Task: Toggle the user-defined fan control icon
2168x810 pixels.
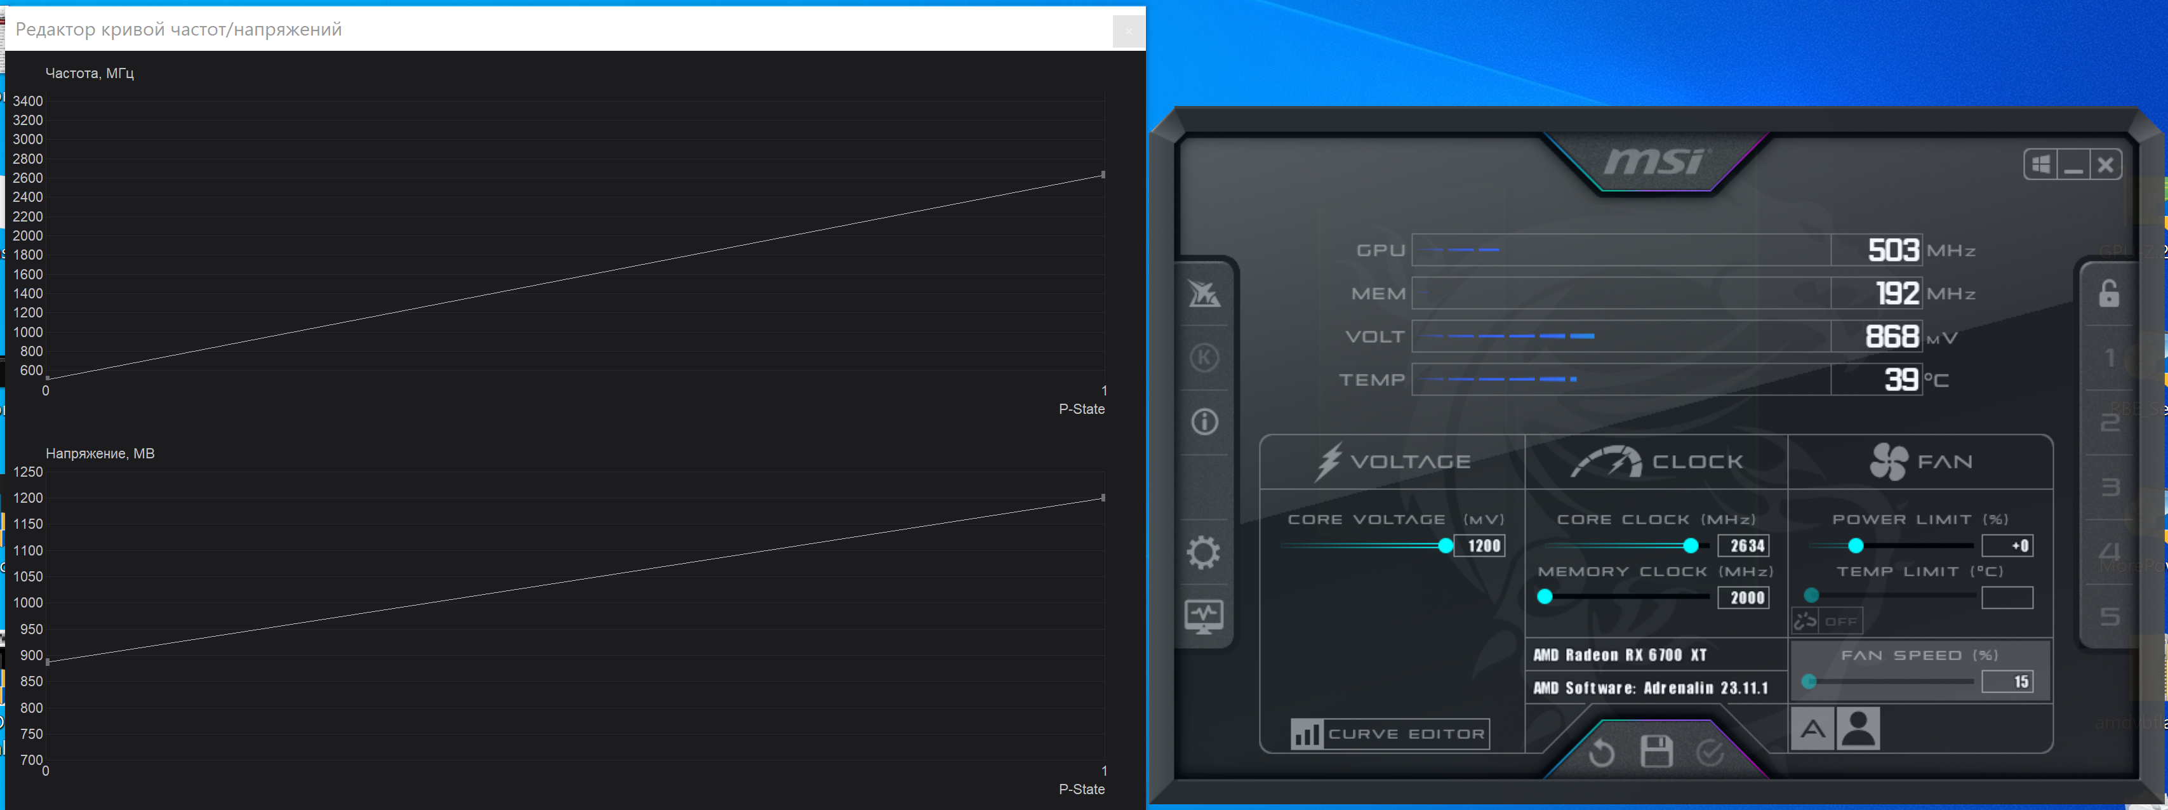Action: click(x=1858, y=728)
